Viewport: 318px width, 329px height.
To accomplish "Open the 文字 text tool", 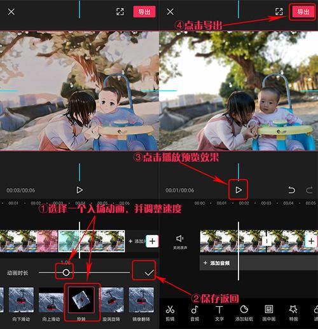I will (219, 313).
